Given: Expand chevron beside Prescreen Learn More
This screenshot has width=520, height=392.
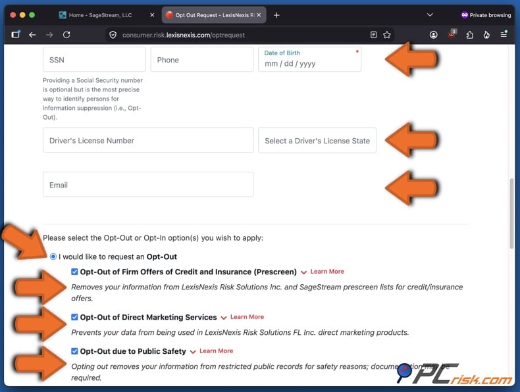Looking at the screenshot, I should click(303, 272).
